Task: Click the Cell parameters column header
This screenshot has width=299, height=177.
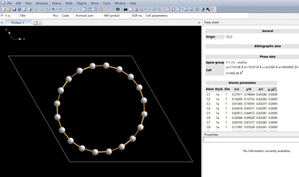Action: (156, 16)
